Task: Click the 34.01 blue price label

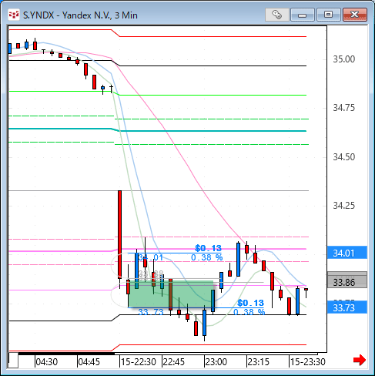Action: [x=347, y=253]
